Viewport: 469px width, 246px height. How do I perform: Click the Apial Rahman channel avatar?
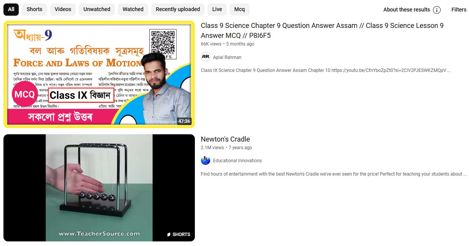[x=206, y=57]
